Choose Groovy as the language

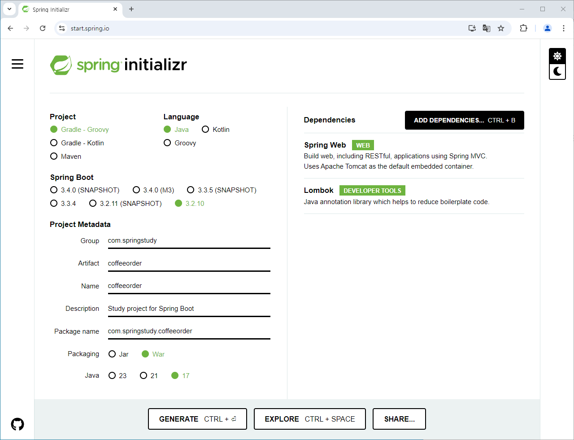pyautogui.click(x=180, y=143)
